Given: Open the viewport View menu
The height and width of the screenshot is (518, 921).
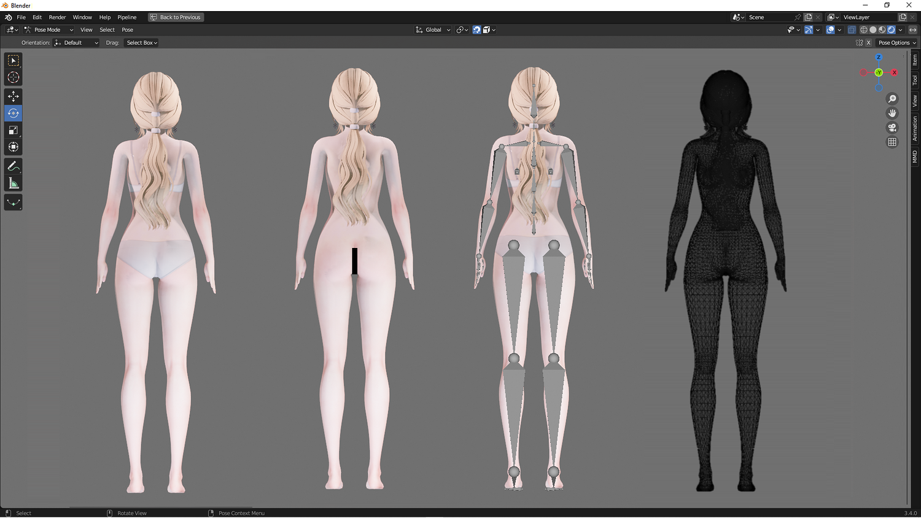Looking at the screenshot, I should (87, 29).
